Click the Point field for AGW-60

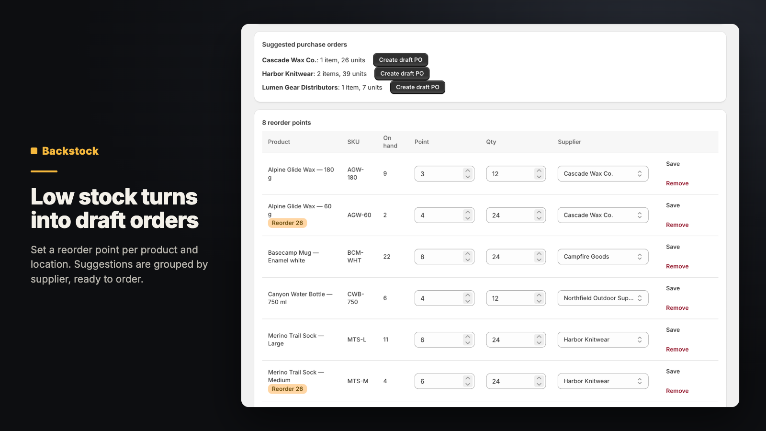click(444, 215)
